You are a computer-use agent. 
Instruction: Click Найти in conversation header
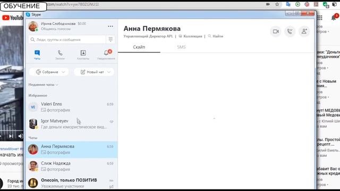point(216,36)
